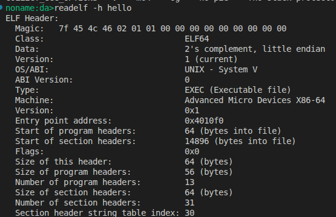Image resolution: width=336 pixels, height=217 pixels.
Task: Click the '56 (bytes)' program header size
Action: tap(208, 172)
